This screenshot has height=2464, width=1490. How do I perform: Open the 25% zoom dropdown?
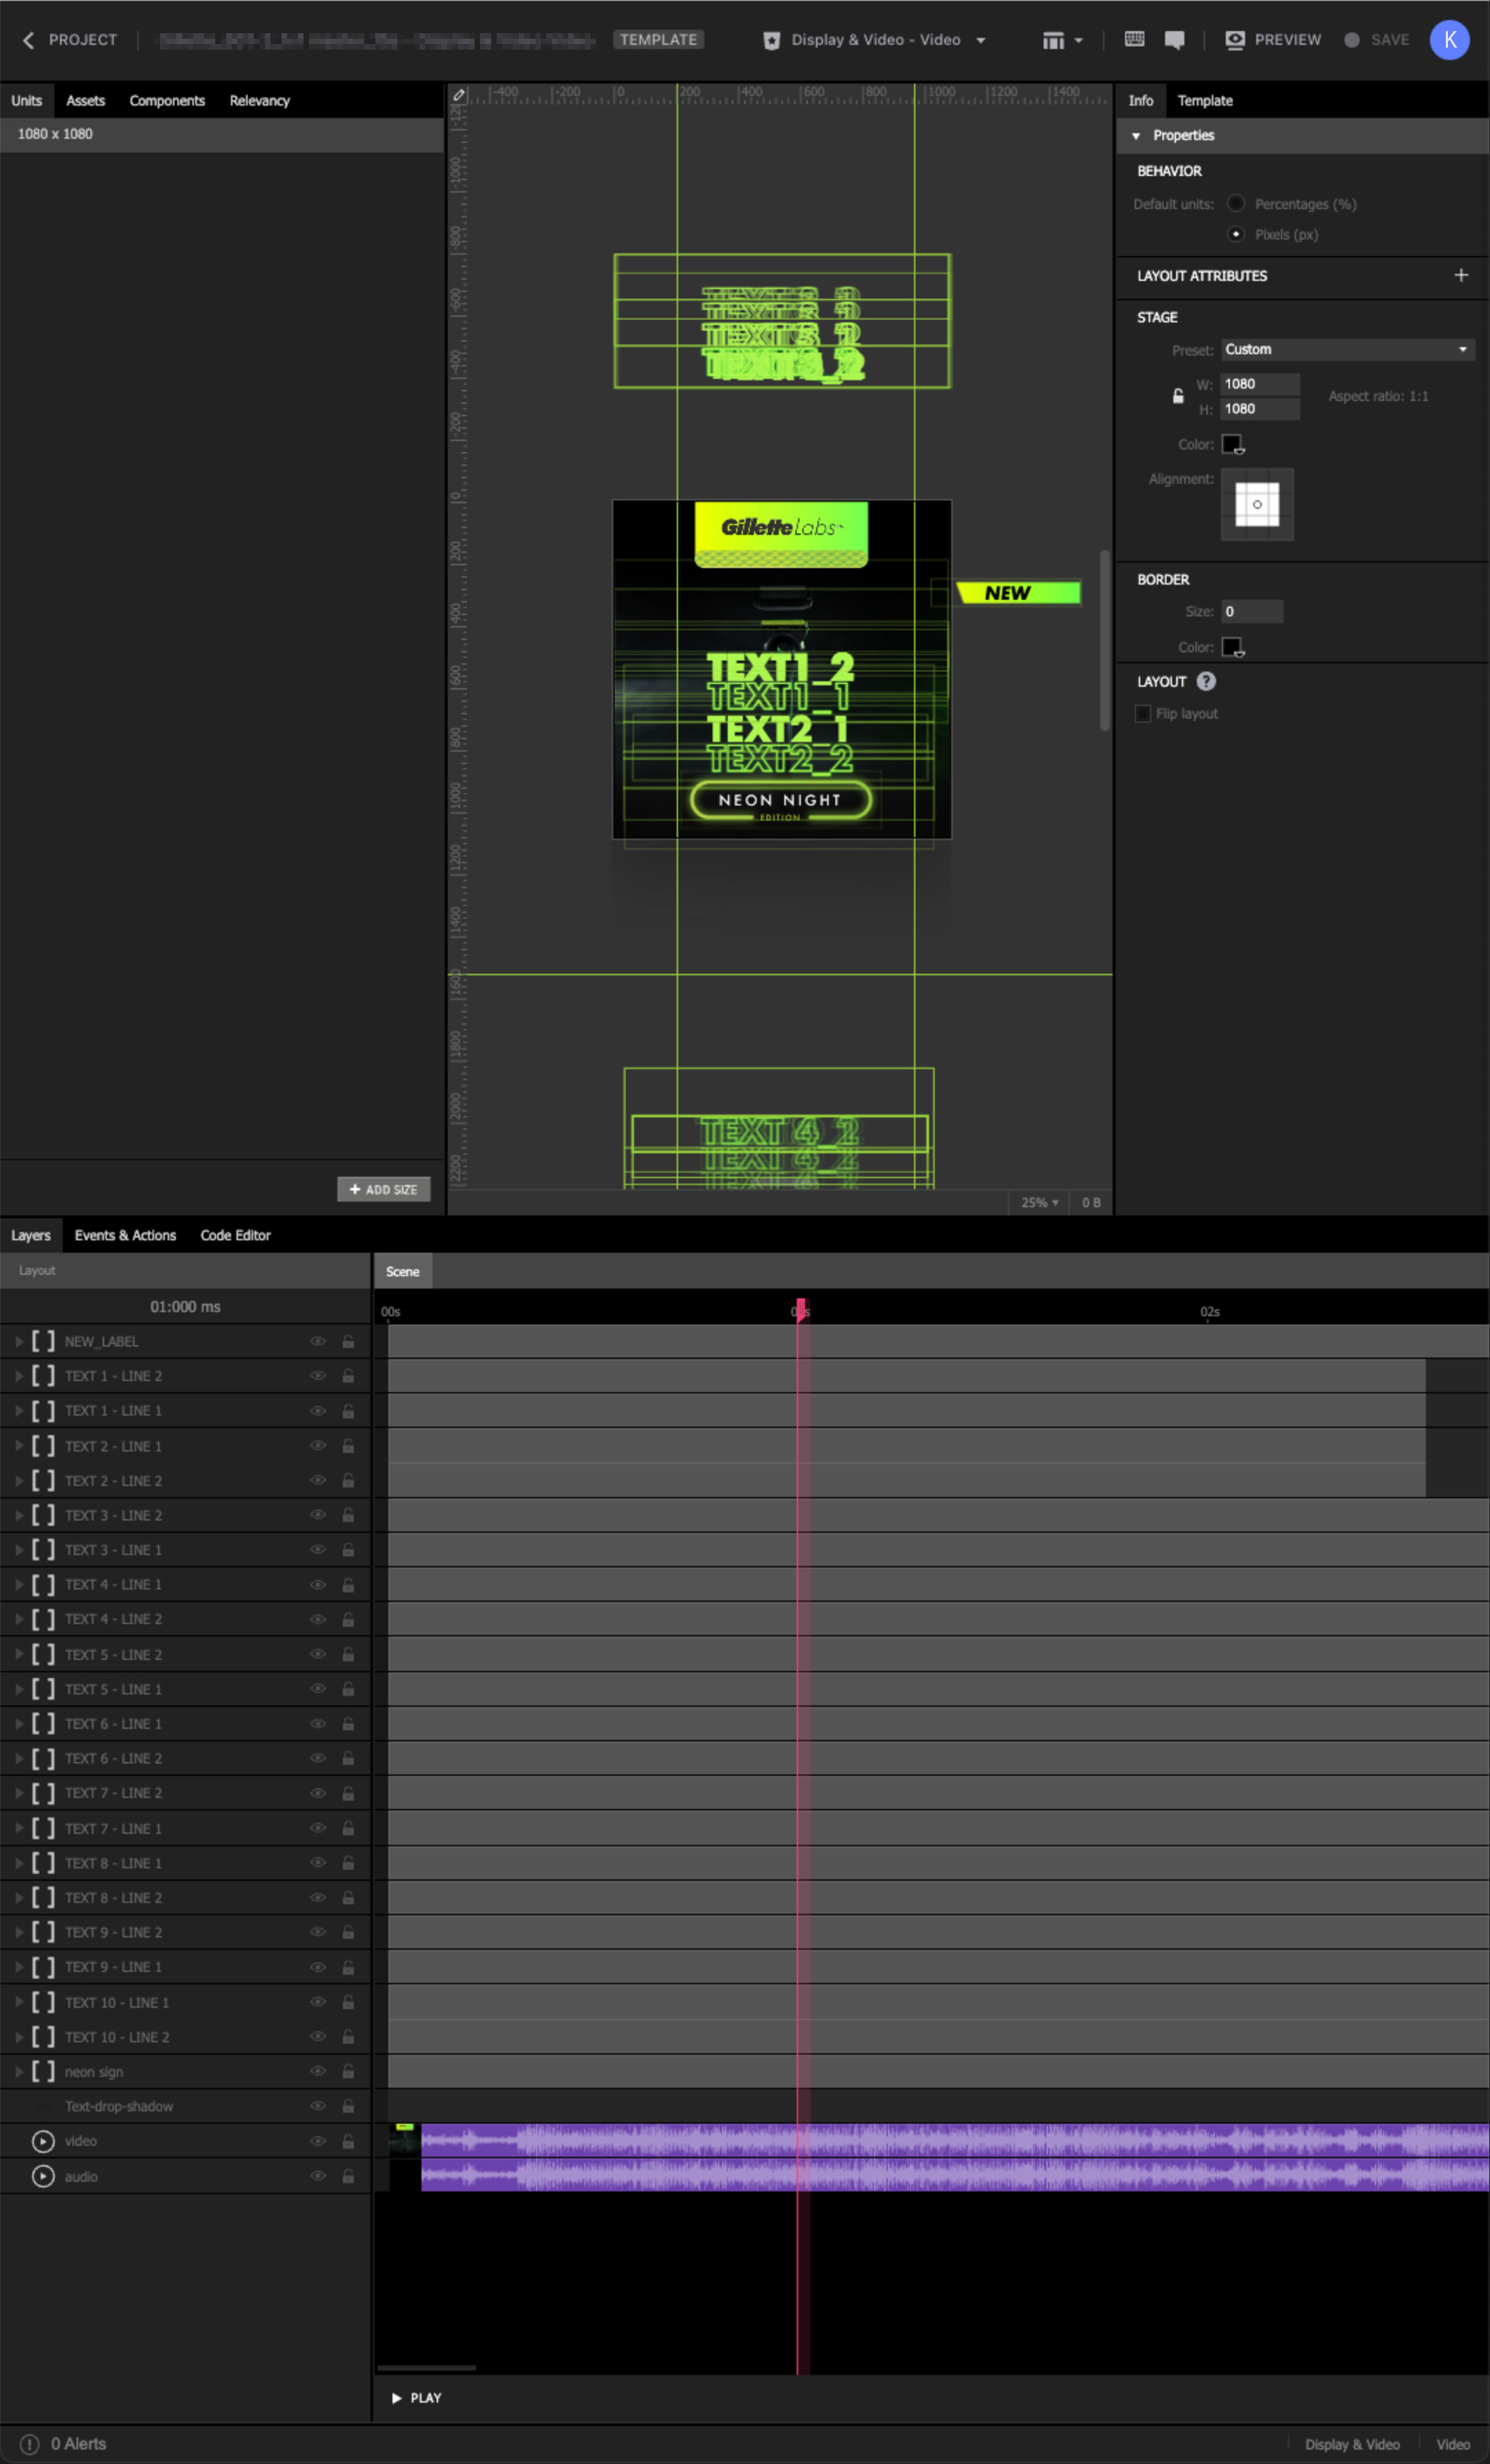point(1040,1203)
